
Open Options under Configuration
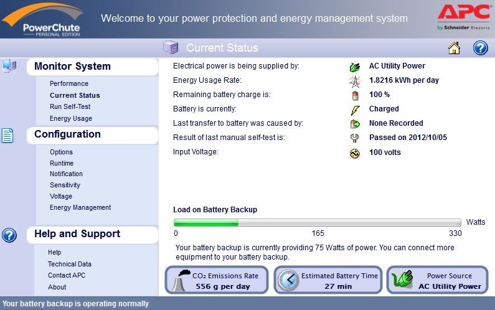(x=61, y=152)
